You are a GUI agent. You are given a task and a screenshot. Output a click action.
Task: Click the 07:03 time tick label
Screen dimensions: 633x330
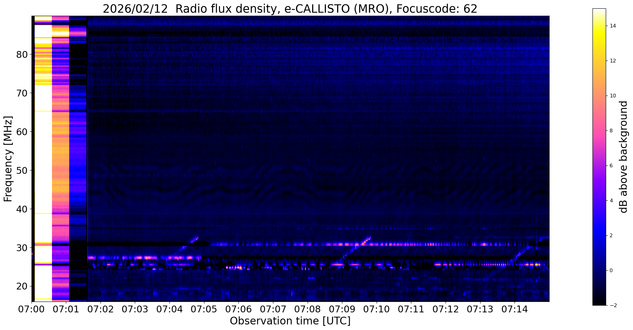[x=135, y=309]
